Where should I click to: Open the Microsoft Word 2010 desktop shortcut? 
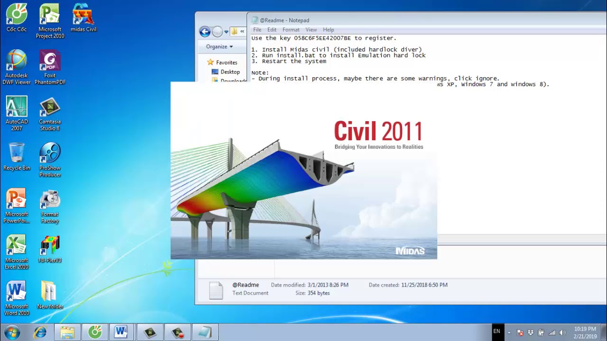click(17, 298)
